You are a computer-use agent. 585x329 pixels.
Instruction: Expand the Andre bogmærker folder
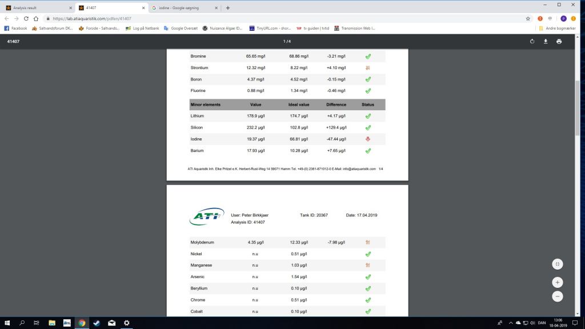coord(556,28)
